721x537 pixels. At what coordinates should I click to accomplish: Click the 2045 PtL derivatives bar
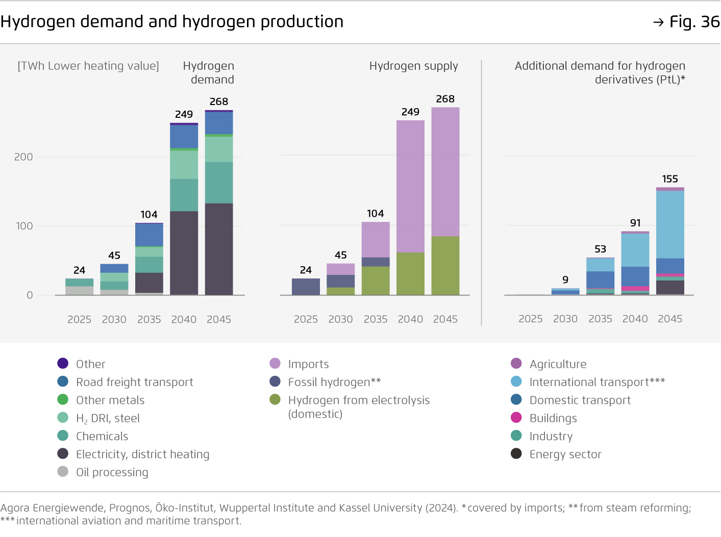click(670, 241)
